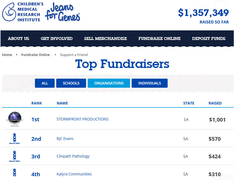Open the Sell Merchandise menu
Viewport: 234px width, 181px height.
pyautogui.click(x=106, y=38)
